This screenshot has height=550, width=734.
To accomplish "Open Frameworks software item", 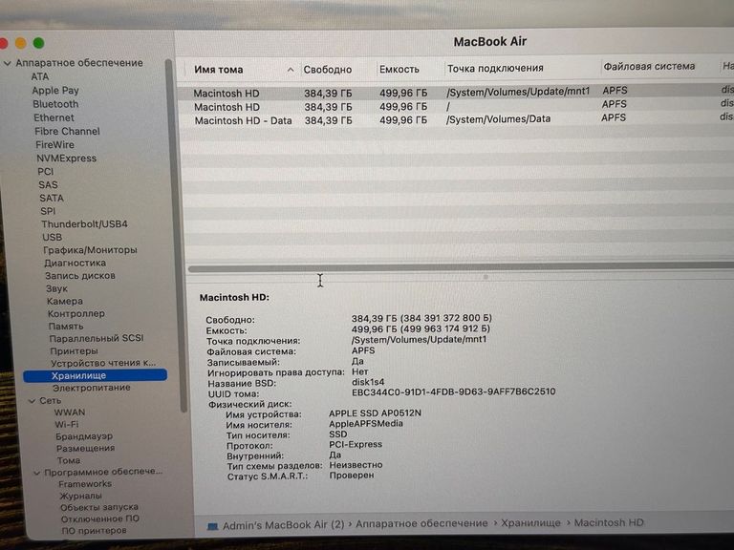I will 85,484.
